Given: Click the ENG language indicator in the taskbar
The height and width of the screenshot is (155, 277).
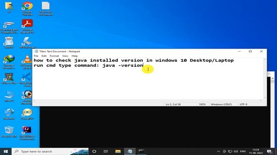Looking at the screenshot, I should (243, 151).
